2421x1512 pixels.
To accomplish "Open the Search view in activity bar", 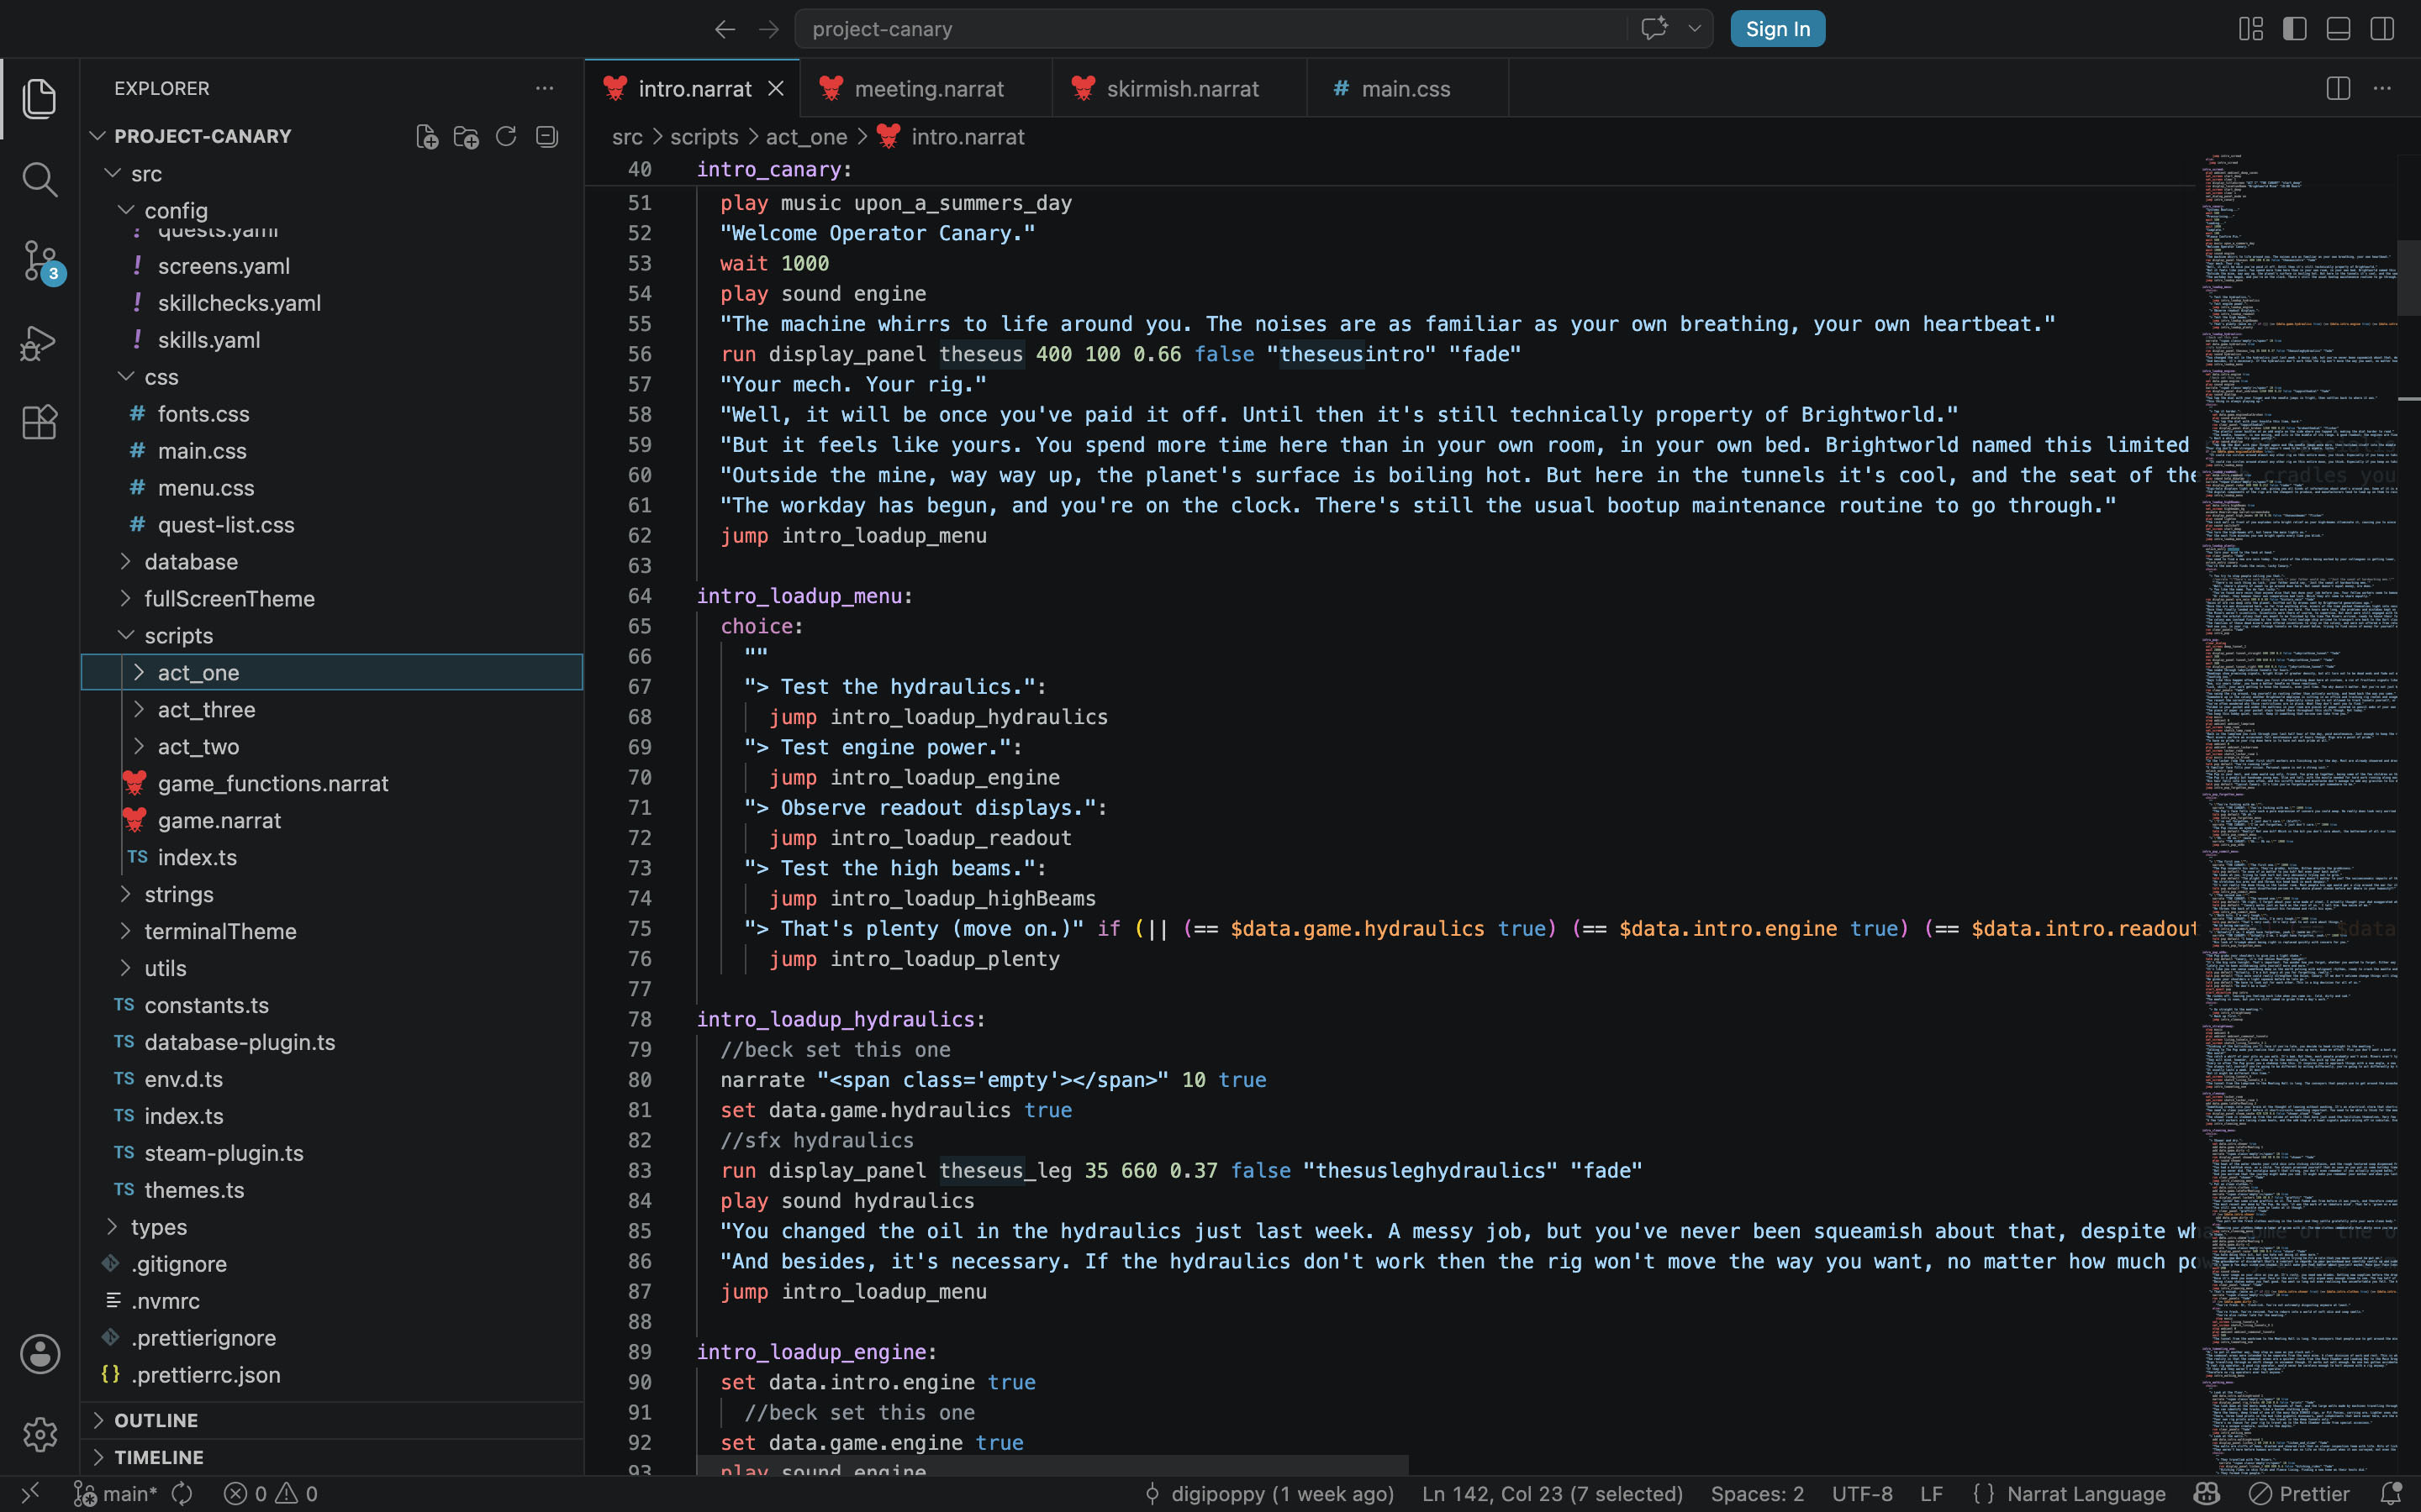I will 40,180.
